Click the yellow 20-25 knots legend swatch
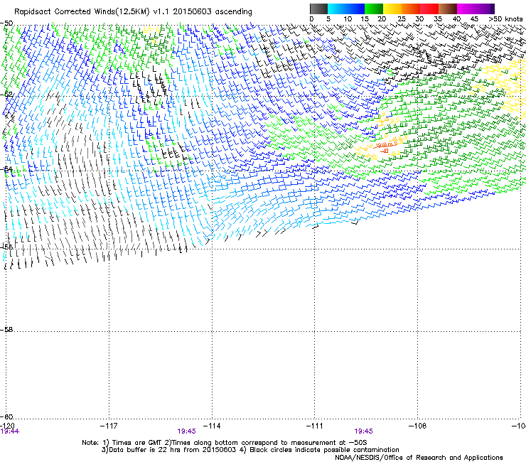The image size is (526, 462). [392, 9]
